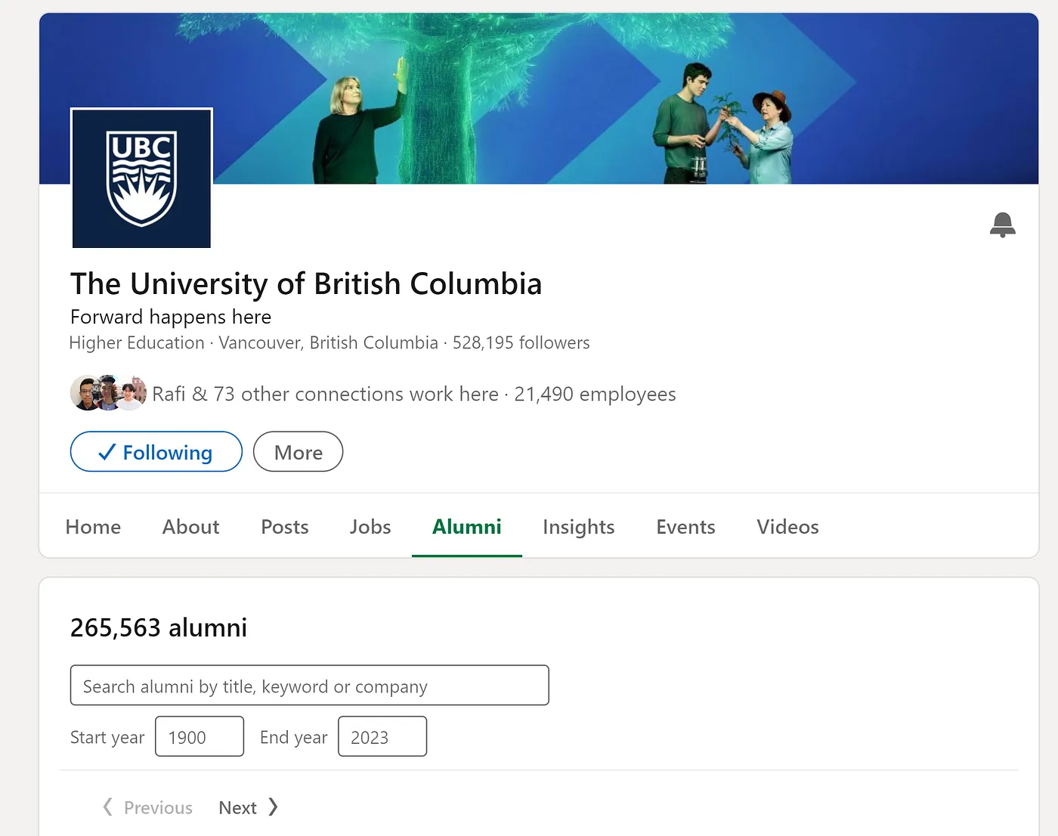Image resolution: width=1058 pixels, height=836 pixels.
Task: Go to the Posts tab
Action: [x=285, y=527]
